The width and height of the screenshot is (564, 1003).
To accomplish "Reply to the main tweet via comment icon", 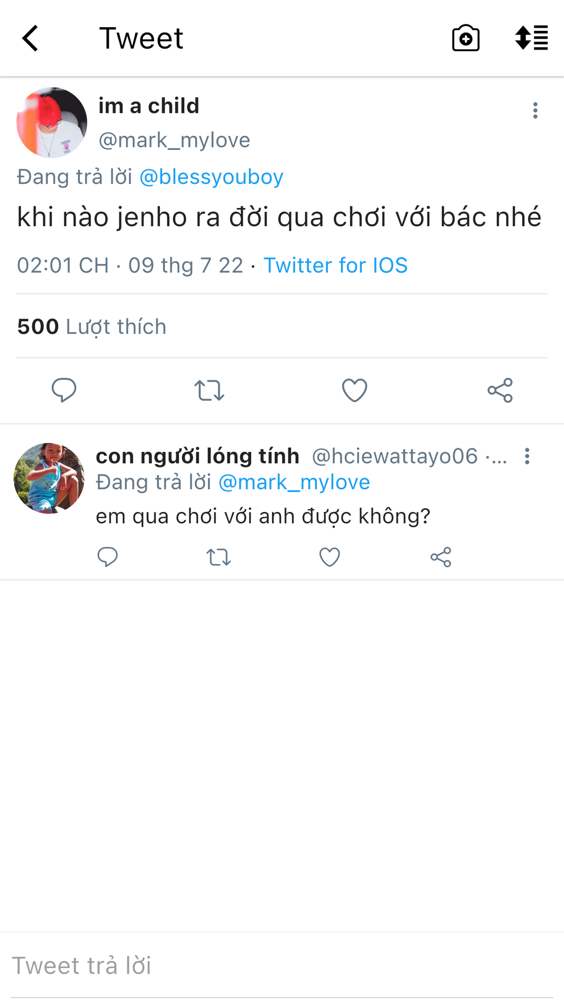I will click(x=64, y=390).
